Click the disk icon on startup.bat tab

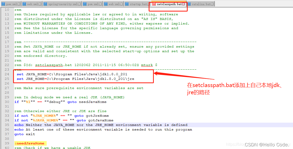[127, 4]
